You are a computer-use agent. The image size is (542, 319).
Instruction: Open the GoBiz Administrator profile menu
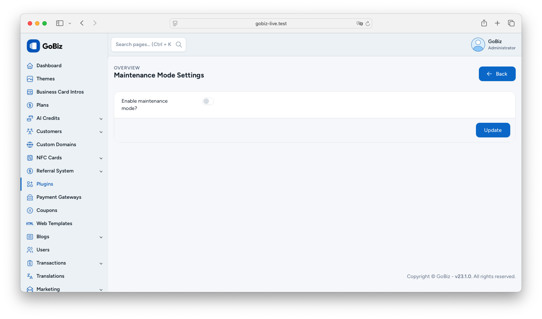[493, 45]
